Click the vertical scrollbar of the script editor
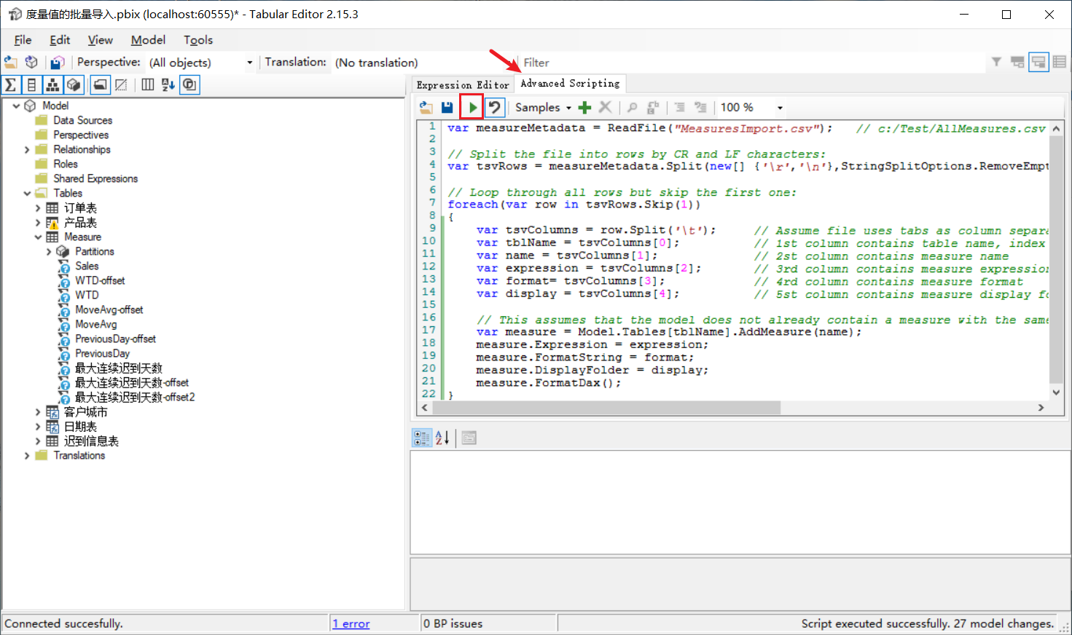 coord(1057,261)
